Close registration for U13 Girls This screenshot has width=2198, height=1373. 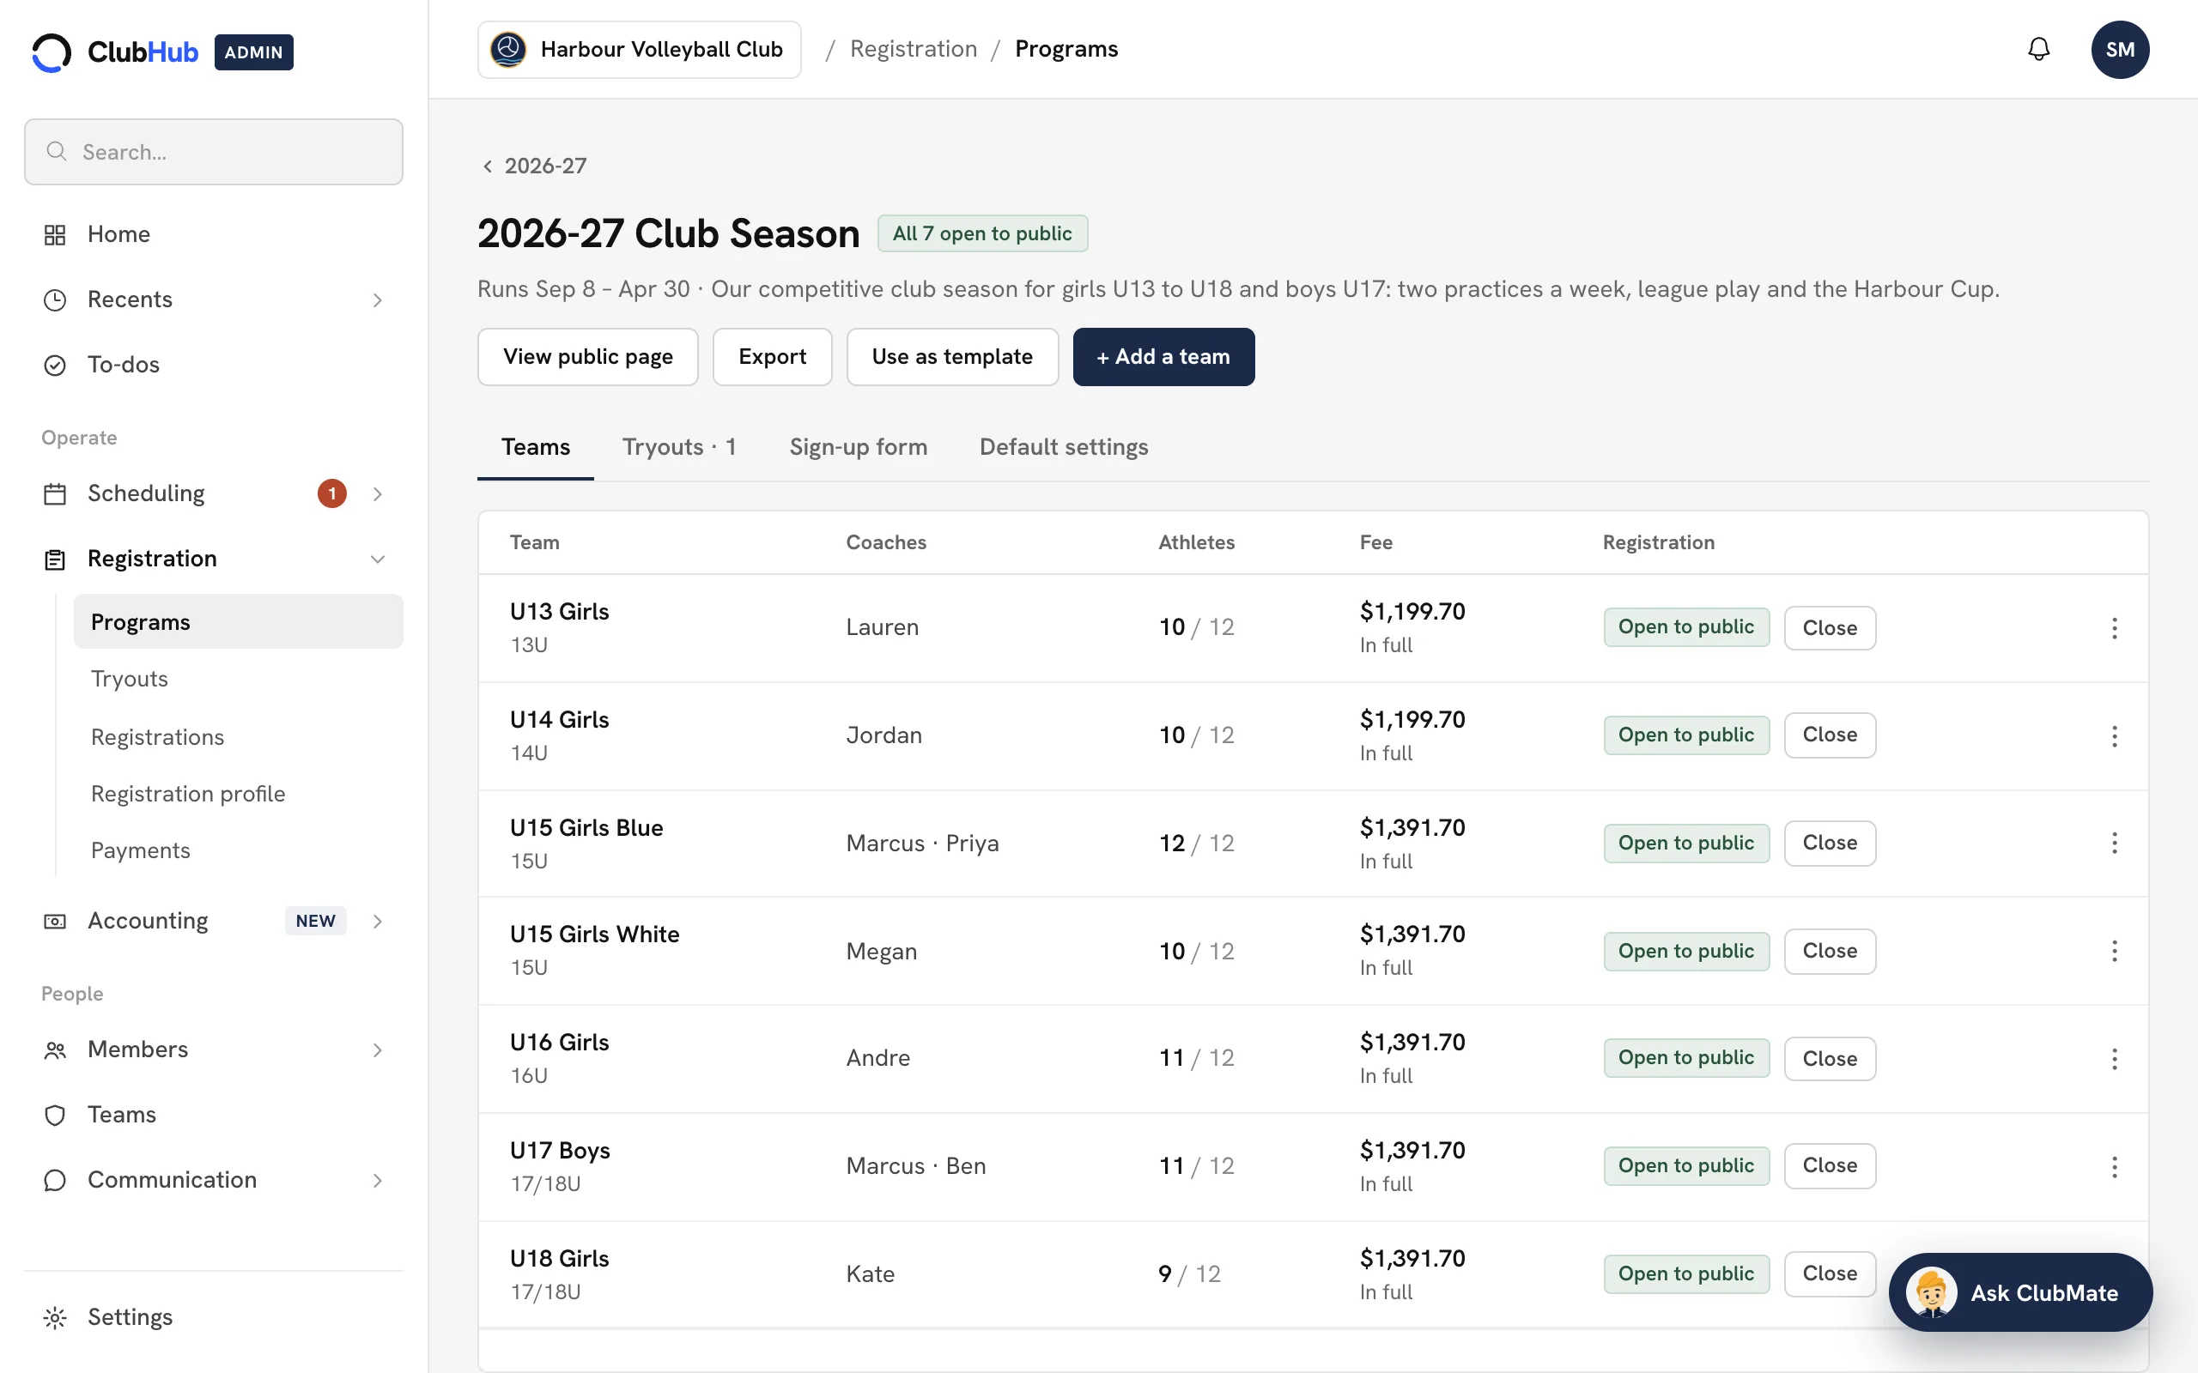tap(1830, 628)
